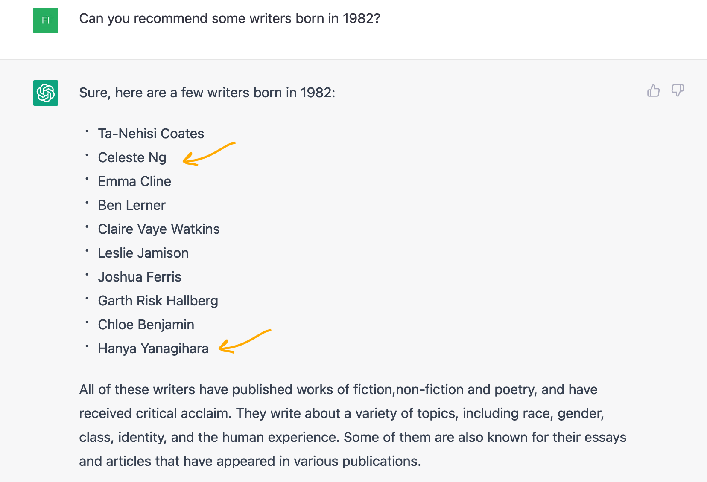
Task: Click the name Hanya Yanagihara
Action: [153, 348]
